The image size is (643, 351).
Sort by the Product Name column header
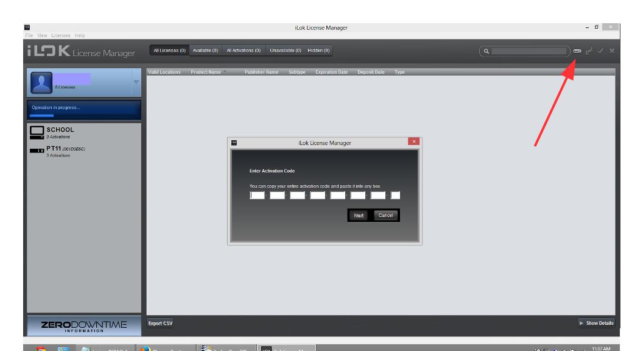tap(205, 72)
